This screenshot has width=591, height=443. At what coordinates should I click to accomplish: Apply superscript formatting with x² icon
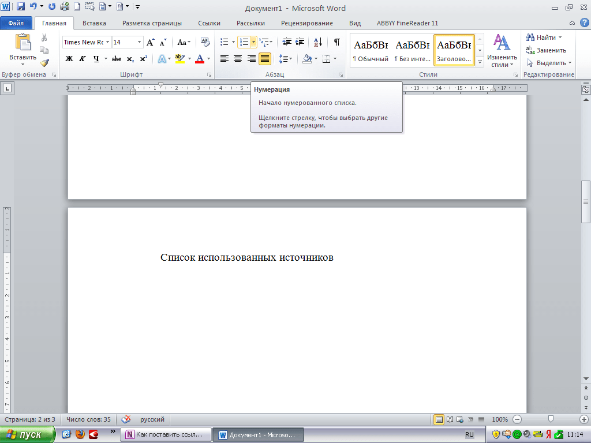(144, 59)
